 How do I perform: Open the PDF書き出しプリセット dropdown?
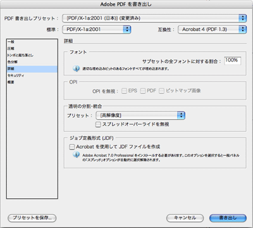(154, 18)
